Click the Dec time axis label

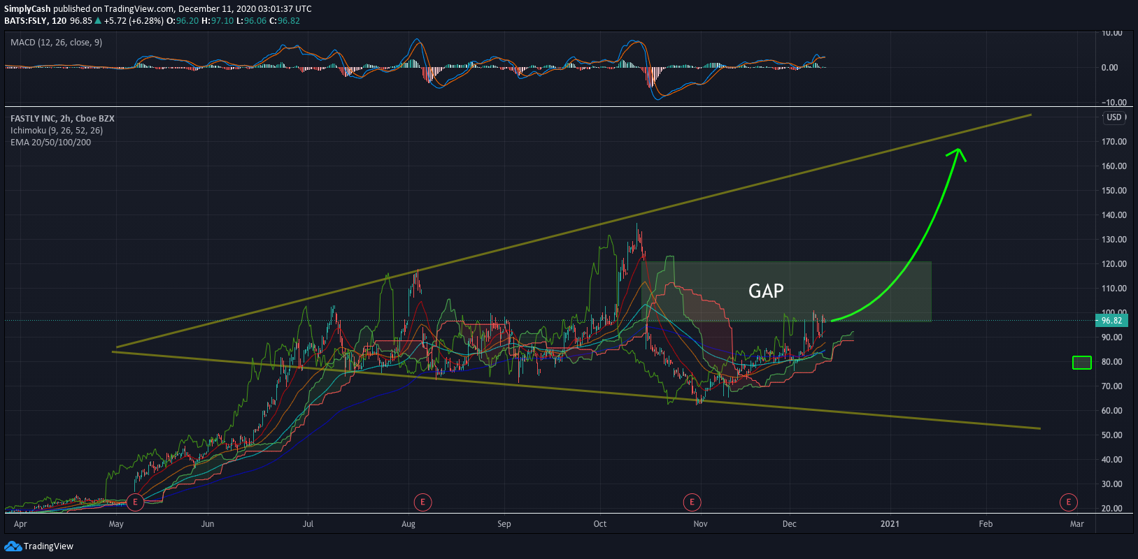click(790, 524)
